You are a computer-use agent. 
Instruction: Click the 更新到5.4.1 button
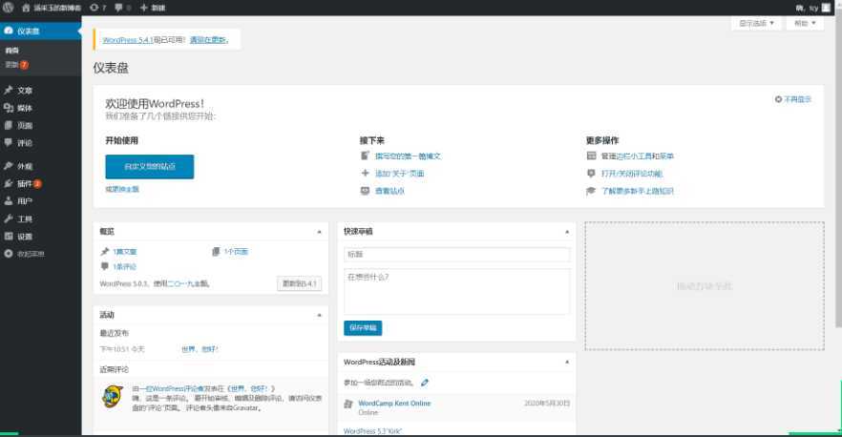(299, 283)
